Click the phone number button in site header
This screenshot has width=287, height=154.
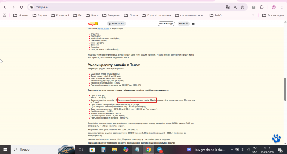pos(116,24)
